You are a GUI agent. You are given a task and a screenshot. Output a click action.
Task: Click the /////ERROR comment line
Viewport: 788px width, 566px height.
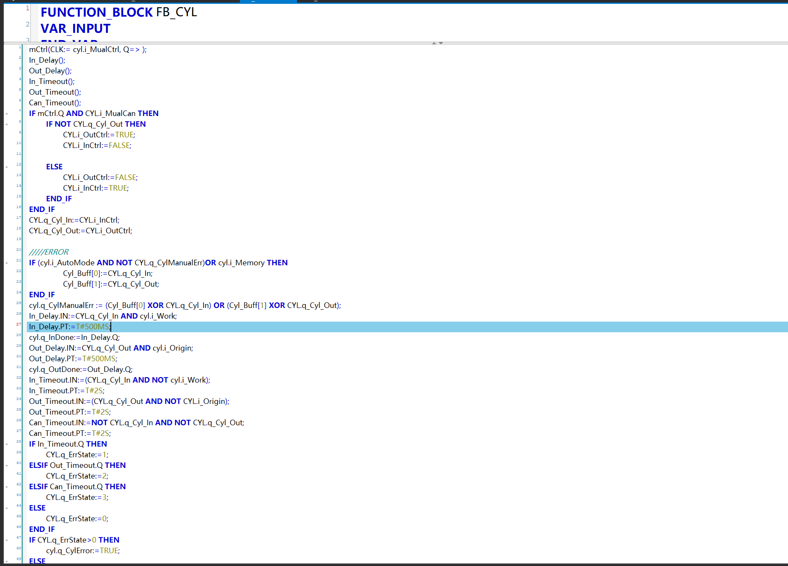pos(49,252)
